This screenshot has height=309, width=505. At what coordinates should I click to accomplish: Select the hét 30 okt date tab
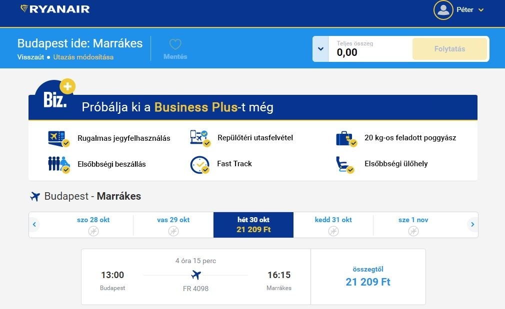coord(253,225)
